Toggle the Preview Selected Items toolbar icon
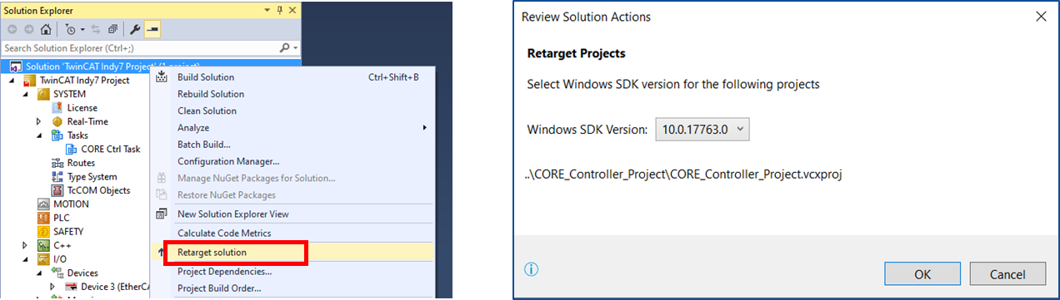This screenshot has height=300, width=1060. (x=152, y=29)
